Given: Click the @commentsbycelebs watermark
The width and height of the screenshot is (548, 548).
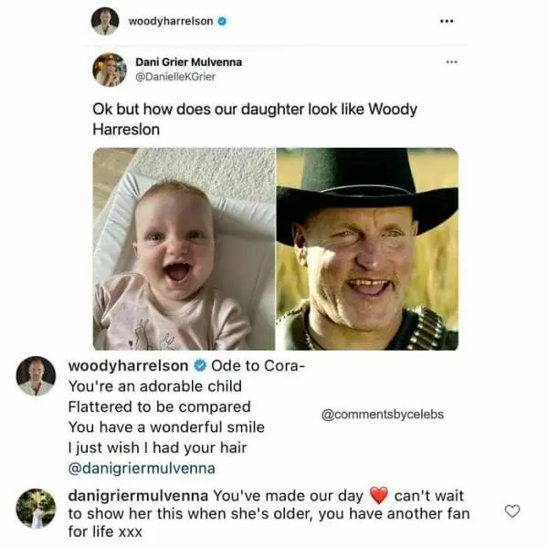Looking at the screenshot, I should tap(382, 415).
